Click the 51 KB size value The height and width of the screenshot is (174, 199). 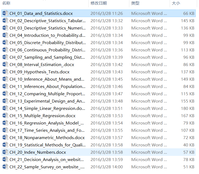189,167
